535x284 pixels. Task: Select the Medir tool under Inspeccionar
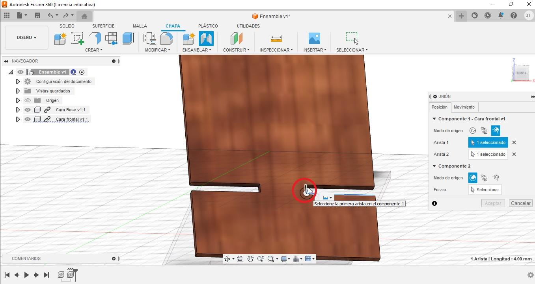(x=276, y=38)
